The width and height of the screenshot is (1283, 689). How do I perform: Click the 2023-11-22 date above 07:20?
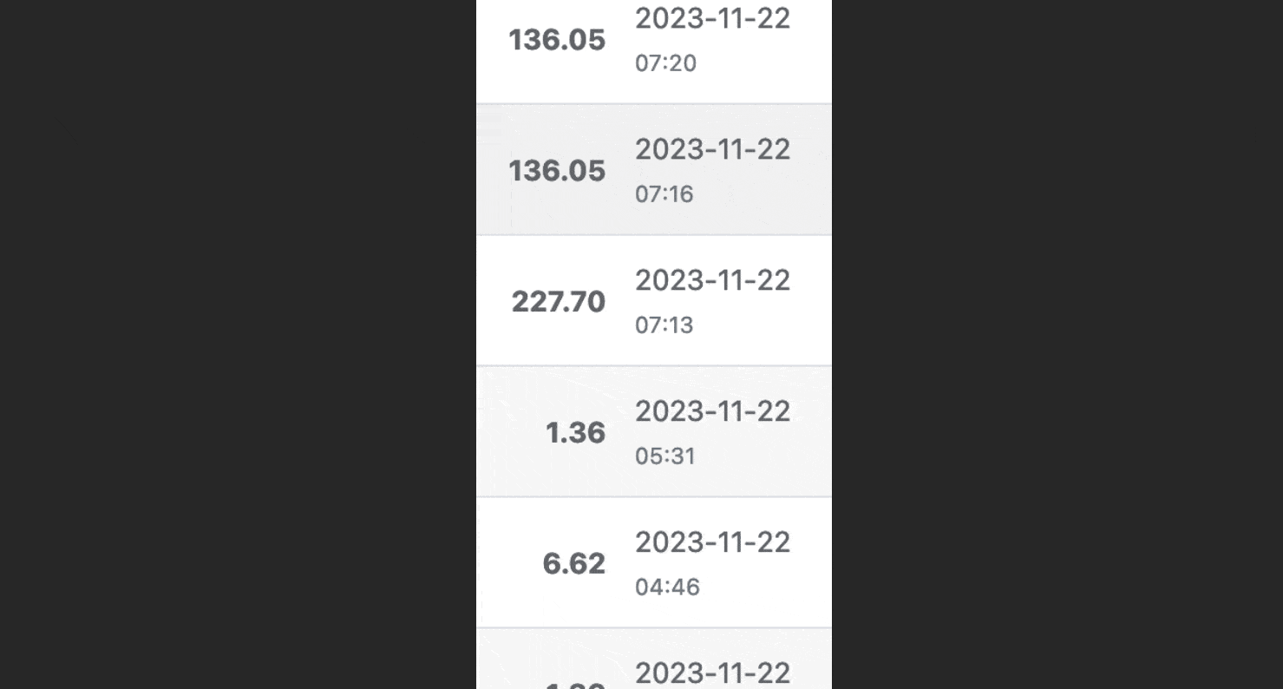point(713,18)
